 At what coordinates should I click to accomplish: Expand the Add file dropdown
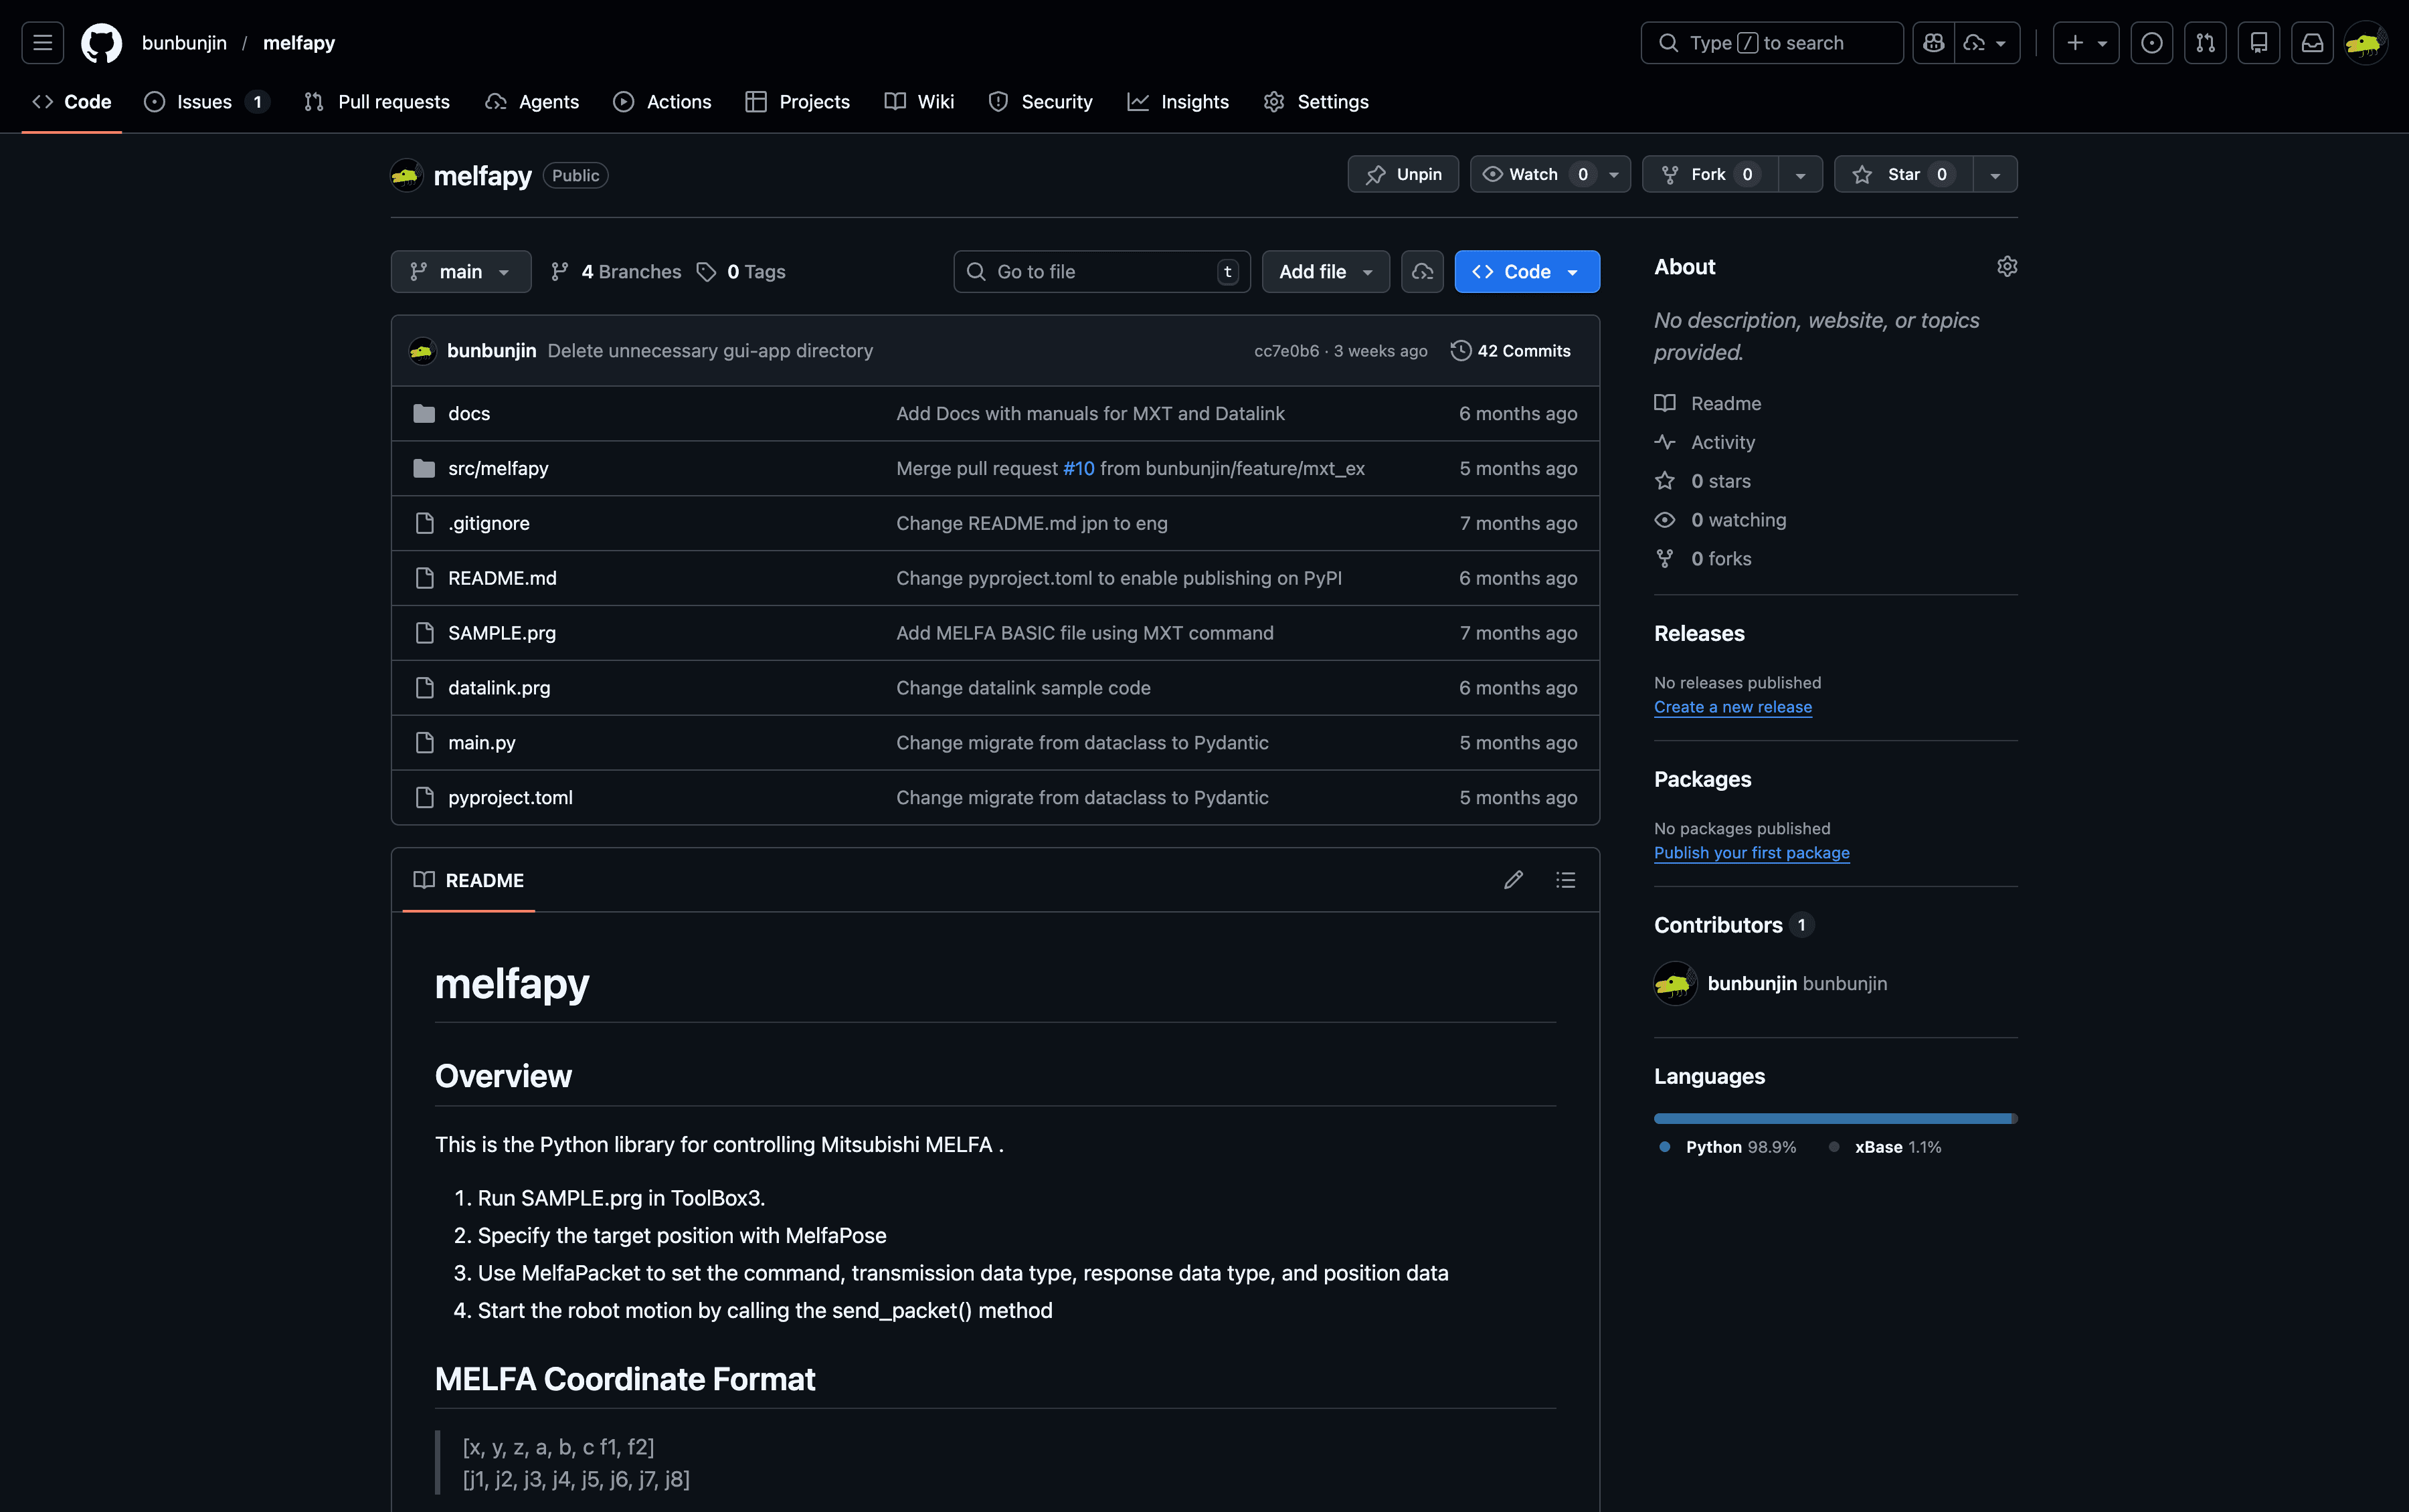coord(1326,272)
